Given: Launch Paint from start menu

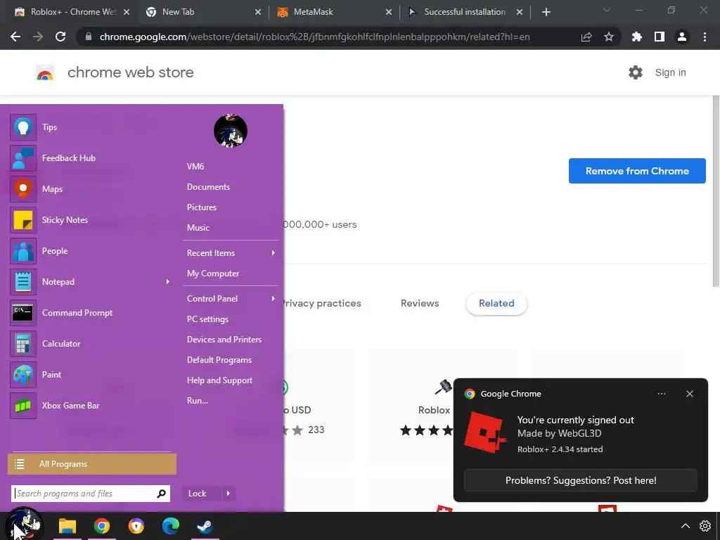Looking at the screenshot, I should (23, 375).
